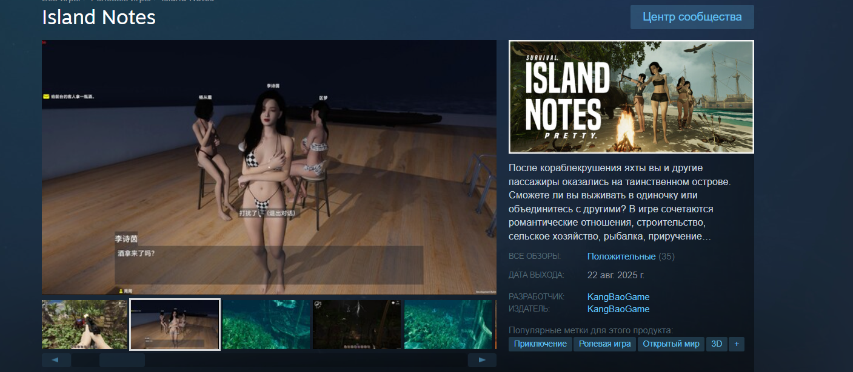Click the review count (35)
Viewport: 853px width, 372px height.
click(x=666, y=256)
